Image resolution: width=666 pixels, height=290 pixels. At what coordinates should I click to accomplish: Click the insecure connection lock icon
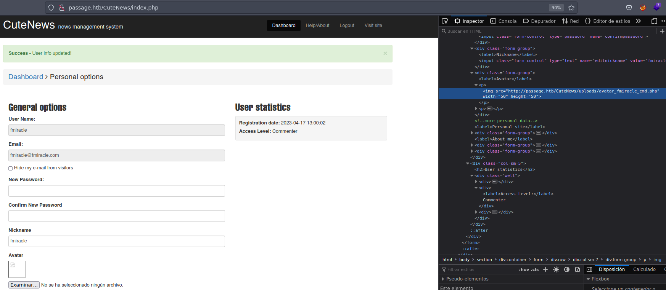click(x=61, y=8)
